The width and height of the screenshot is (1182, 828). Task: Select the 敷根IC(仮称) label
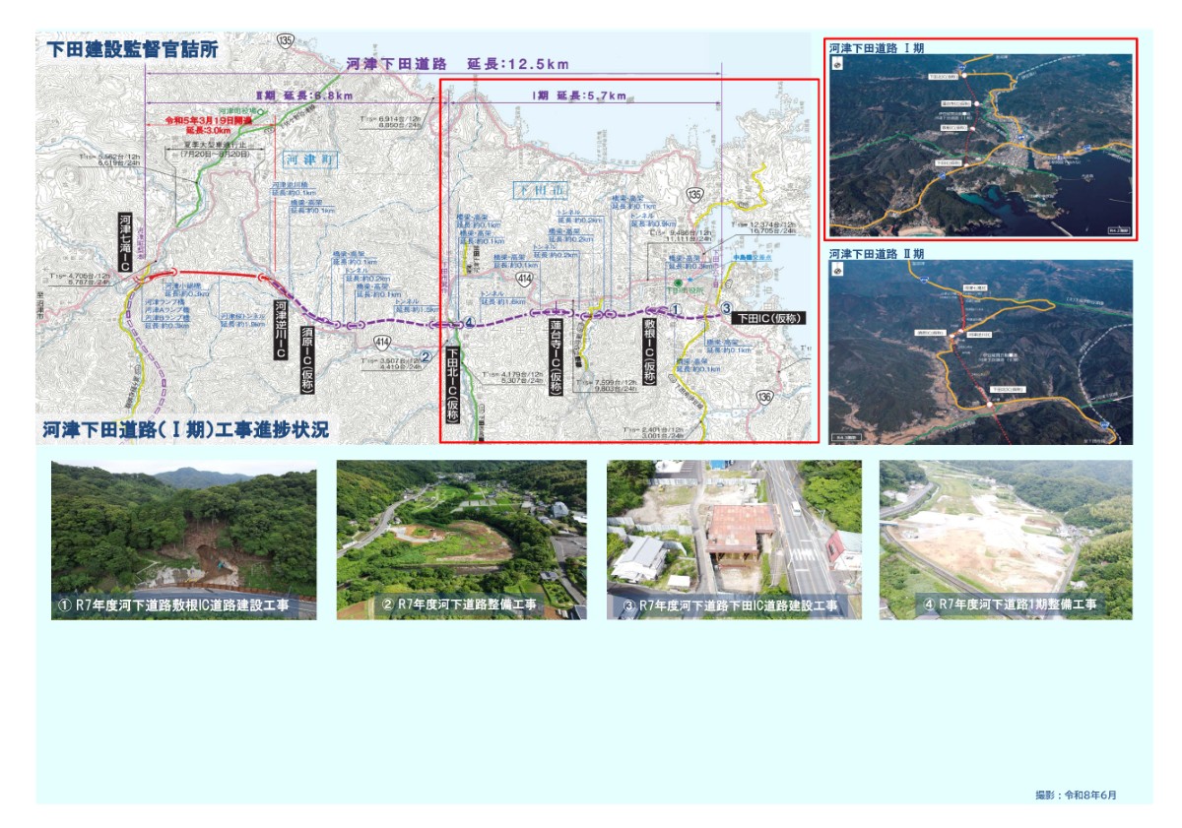tap(650, 350)
